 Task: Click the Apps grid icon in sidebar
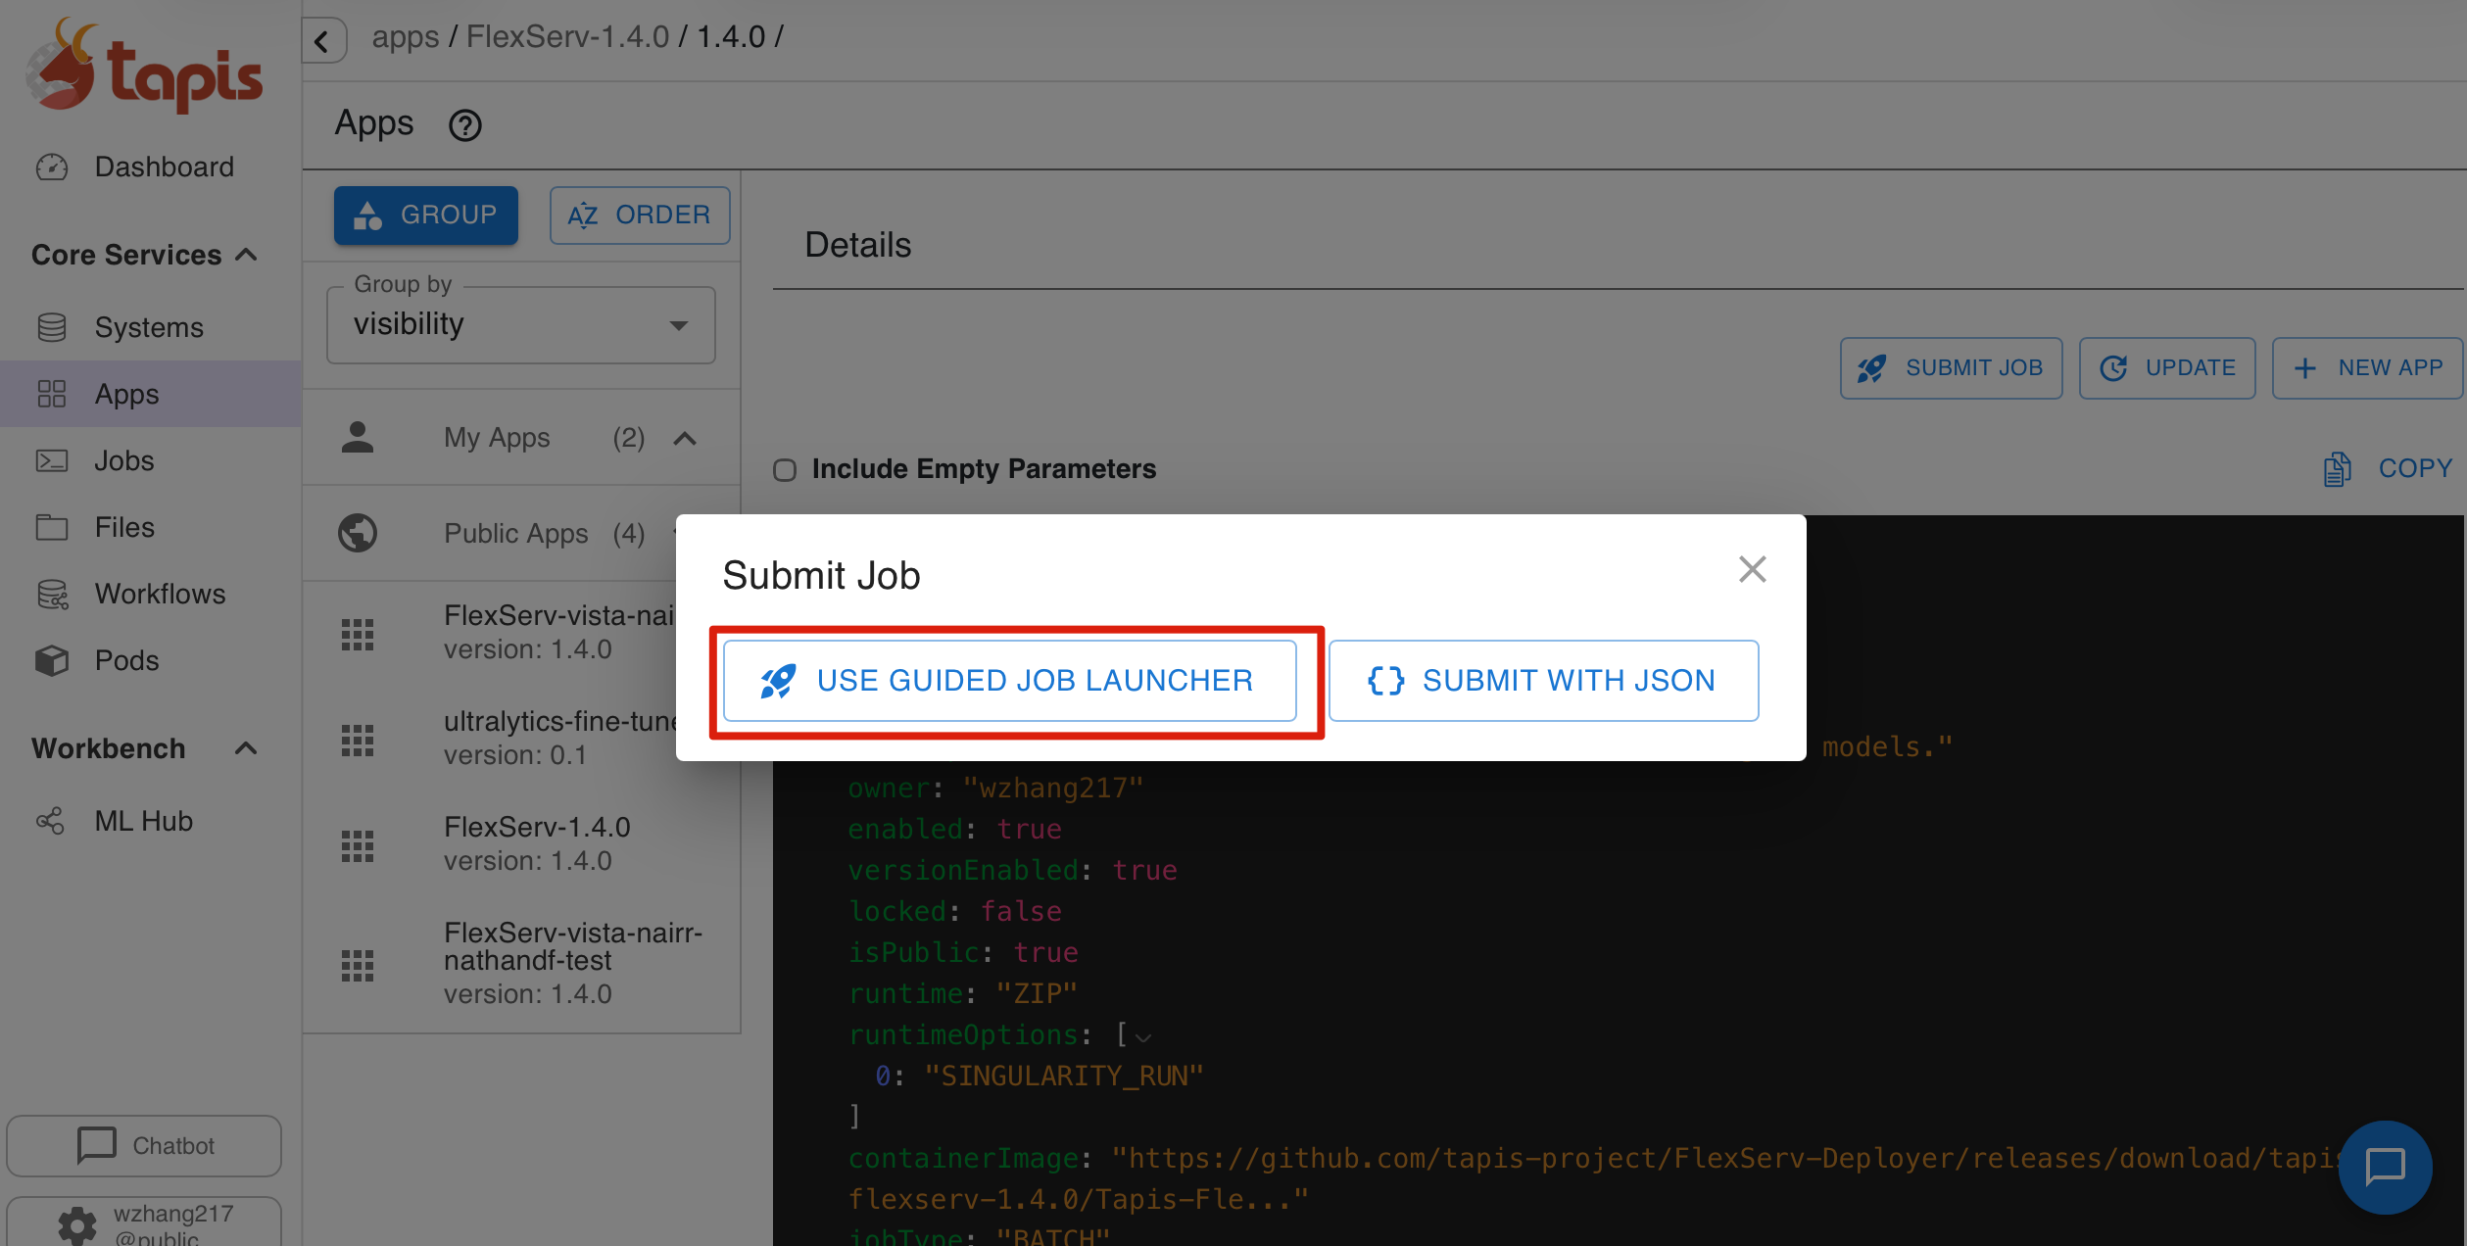click(x=52, y=394)
